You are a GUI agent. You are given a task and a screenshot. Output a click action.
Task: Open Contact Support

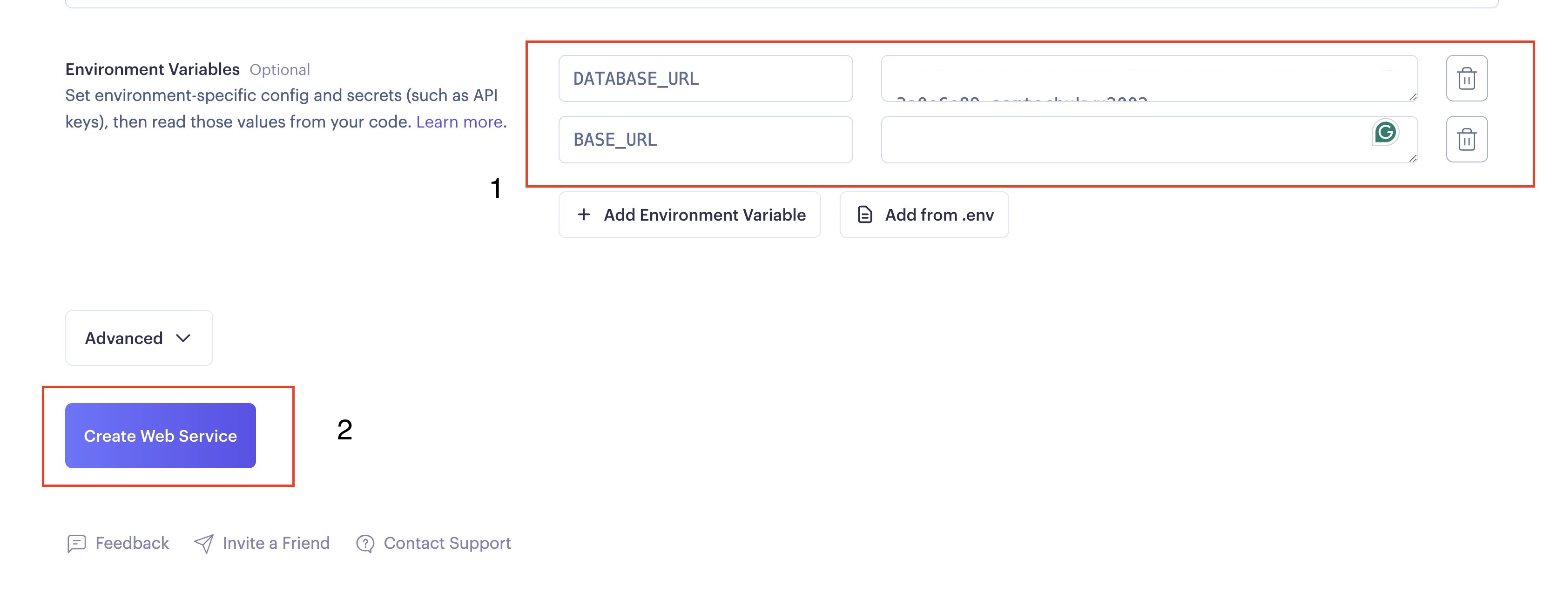pyautogui.click(x=433, y=543)
